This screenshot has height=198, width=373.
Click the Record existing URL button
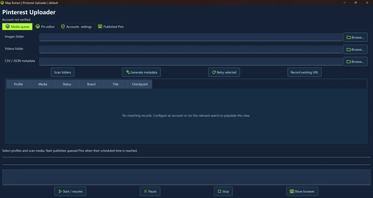[x=304, y=72]
